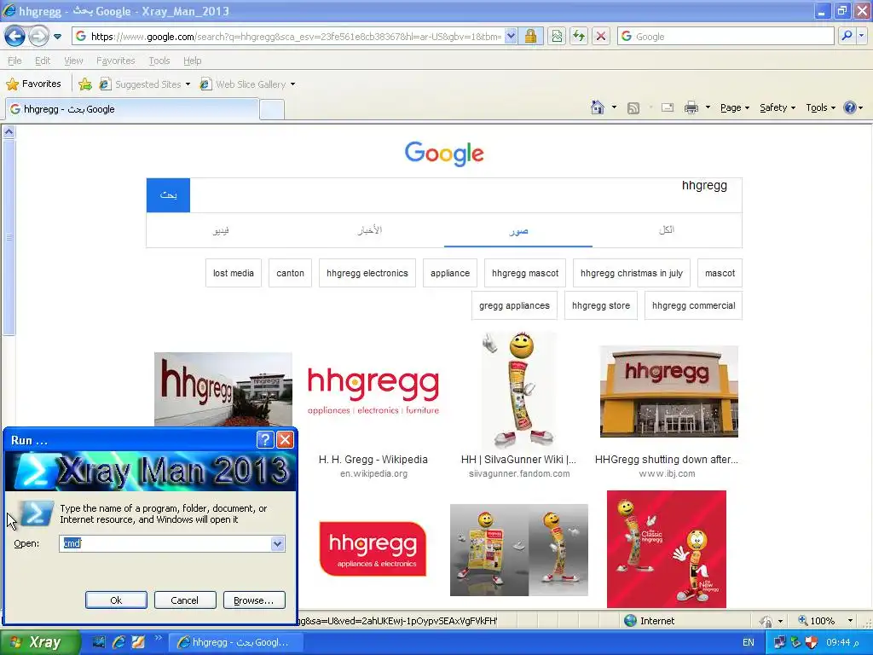Viewport: 873px width, 655px height.
Task: Click the Print icon
Action: [x=691, y=107]
